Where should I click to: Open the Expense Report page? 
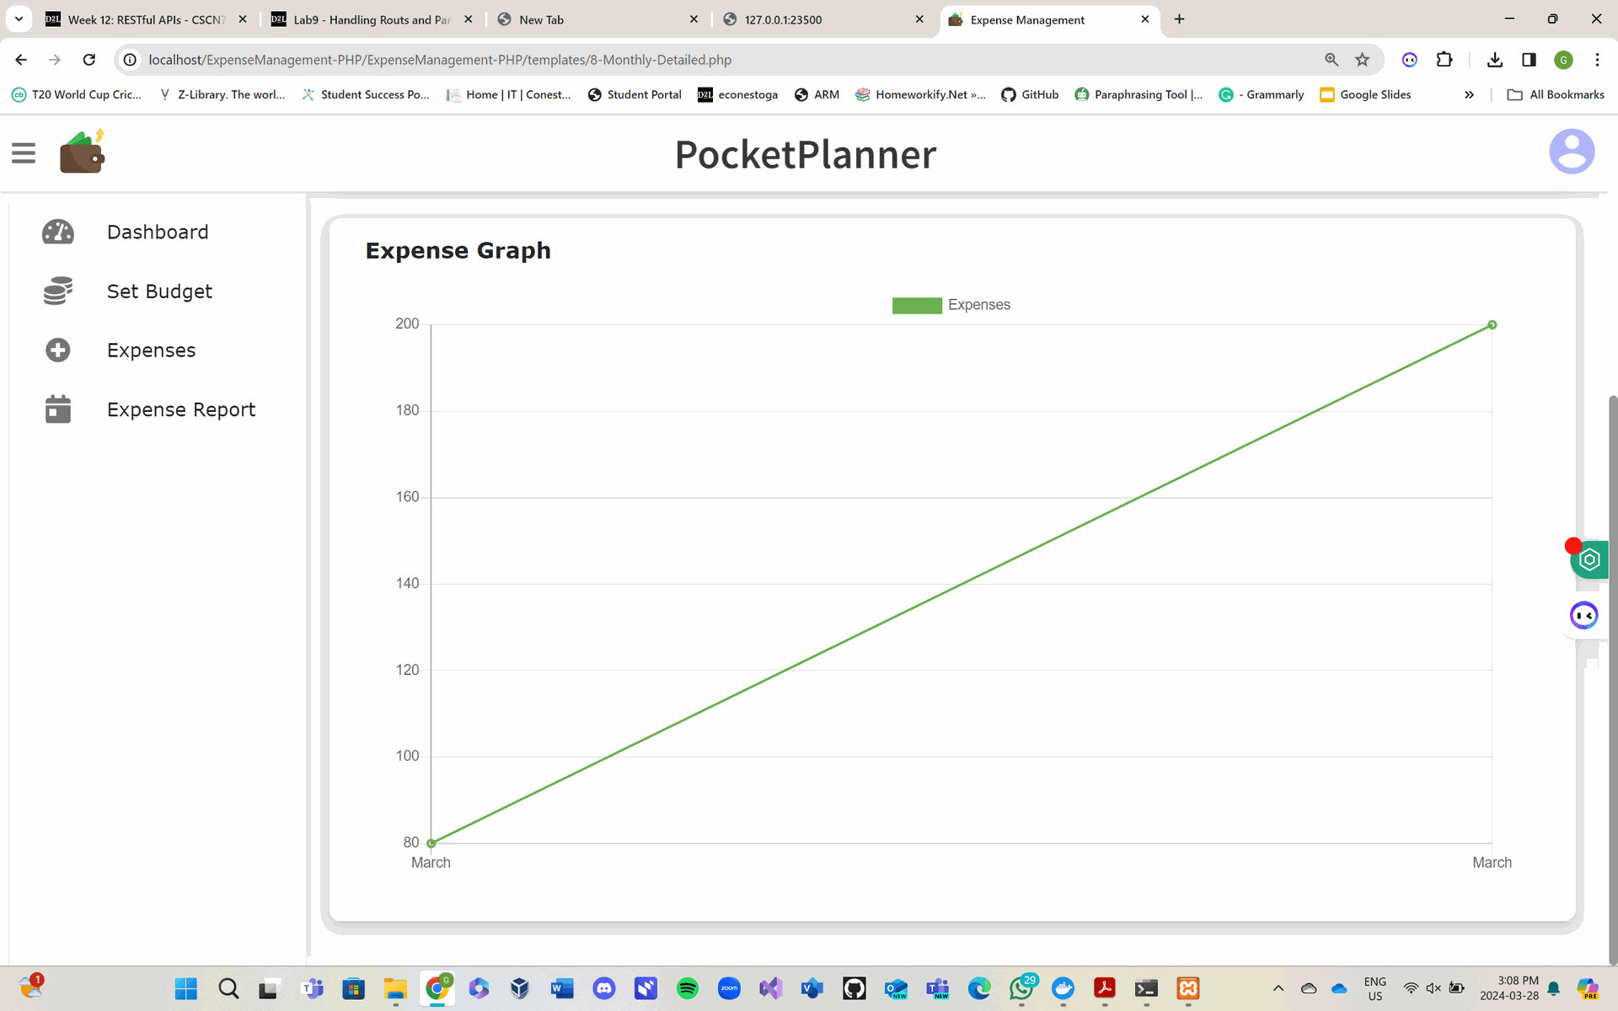181,409
